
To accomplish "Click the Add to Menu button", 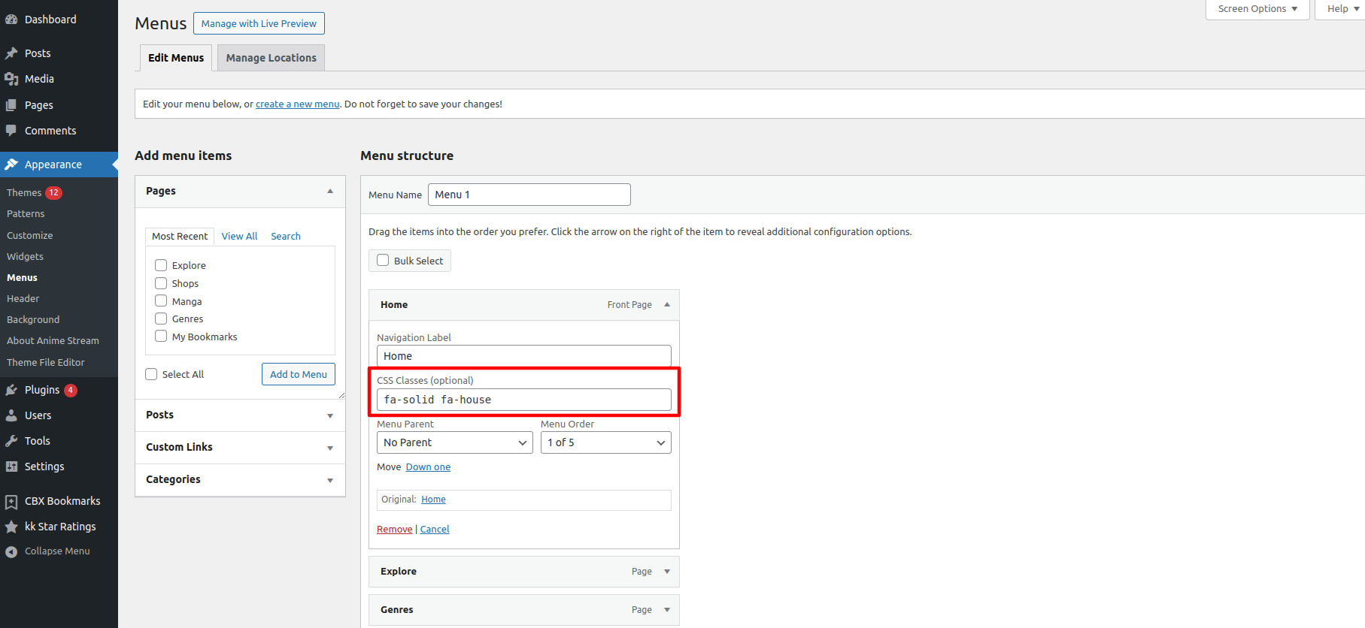I will tap(298, 374).
